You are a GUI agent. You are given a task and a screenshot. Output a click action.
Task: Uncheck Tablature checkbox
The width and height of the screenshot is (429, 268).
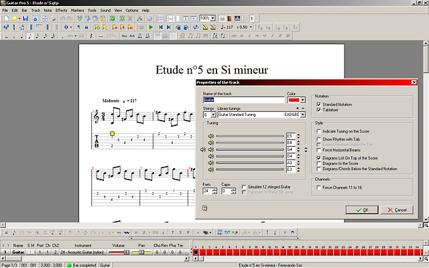click(318, 110)
